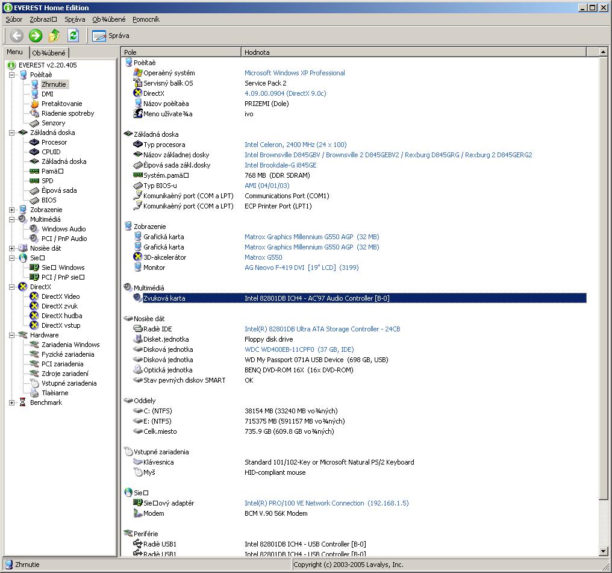Click the up-level arrow toolbar icon
This screenshot has height=573, width=612.
pyautogui.click(x=55, y=36)
